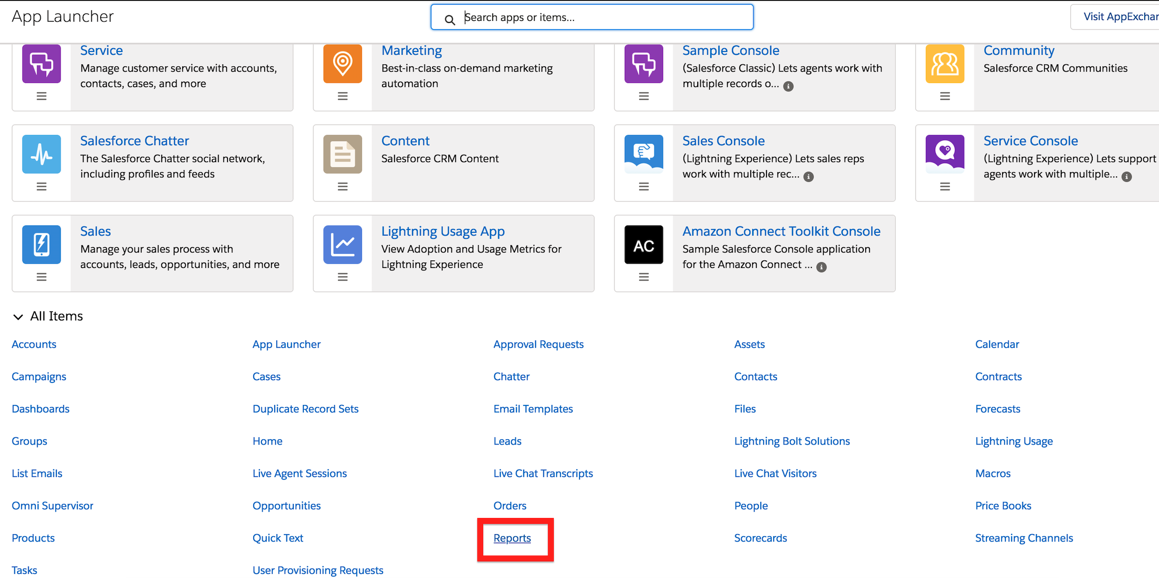
Task: Click drag handle under Amazon Connect icon
Action: tap(644, 277)
